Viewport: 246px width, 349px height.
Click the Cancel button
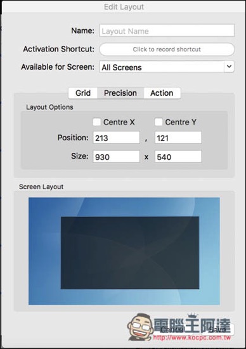(172, 329)
